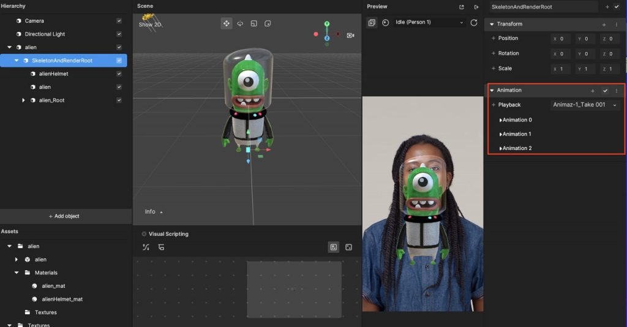This screenshot has width=627, height=327.
Task: Collapse the alien object in Hierarchy
Action: click(x=10, y=47)
